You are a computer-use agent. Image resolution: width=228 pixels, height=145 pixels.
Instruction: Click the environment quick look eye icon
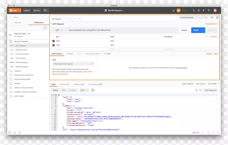tap(212, 17)
